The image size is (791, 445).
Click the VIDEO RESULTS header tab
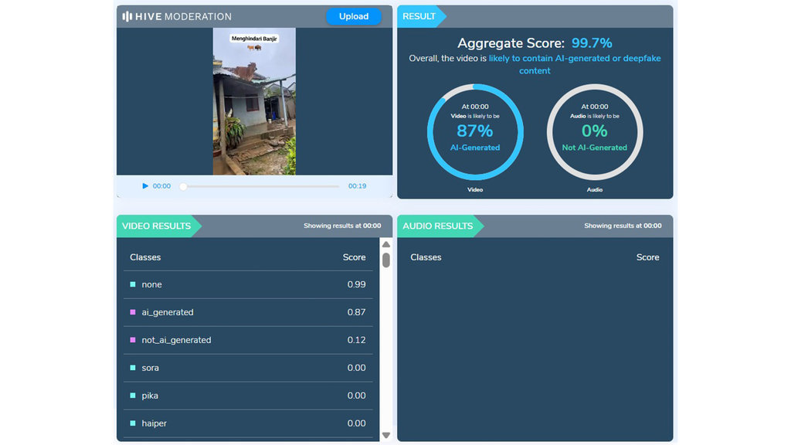point(159,226)
